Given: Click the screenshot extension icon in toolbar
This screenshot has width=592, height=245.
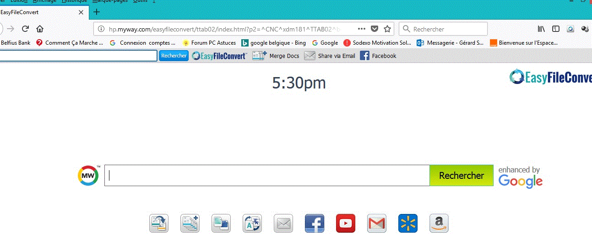Looking at the screenshot, I should pyautogui.click(x=570, y=29).
